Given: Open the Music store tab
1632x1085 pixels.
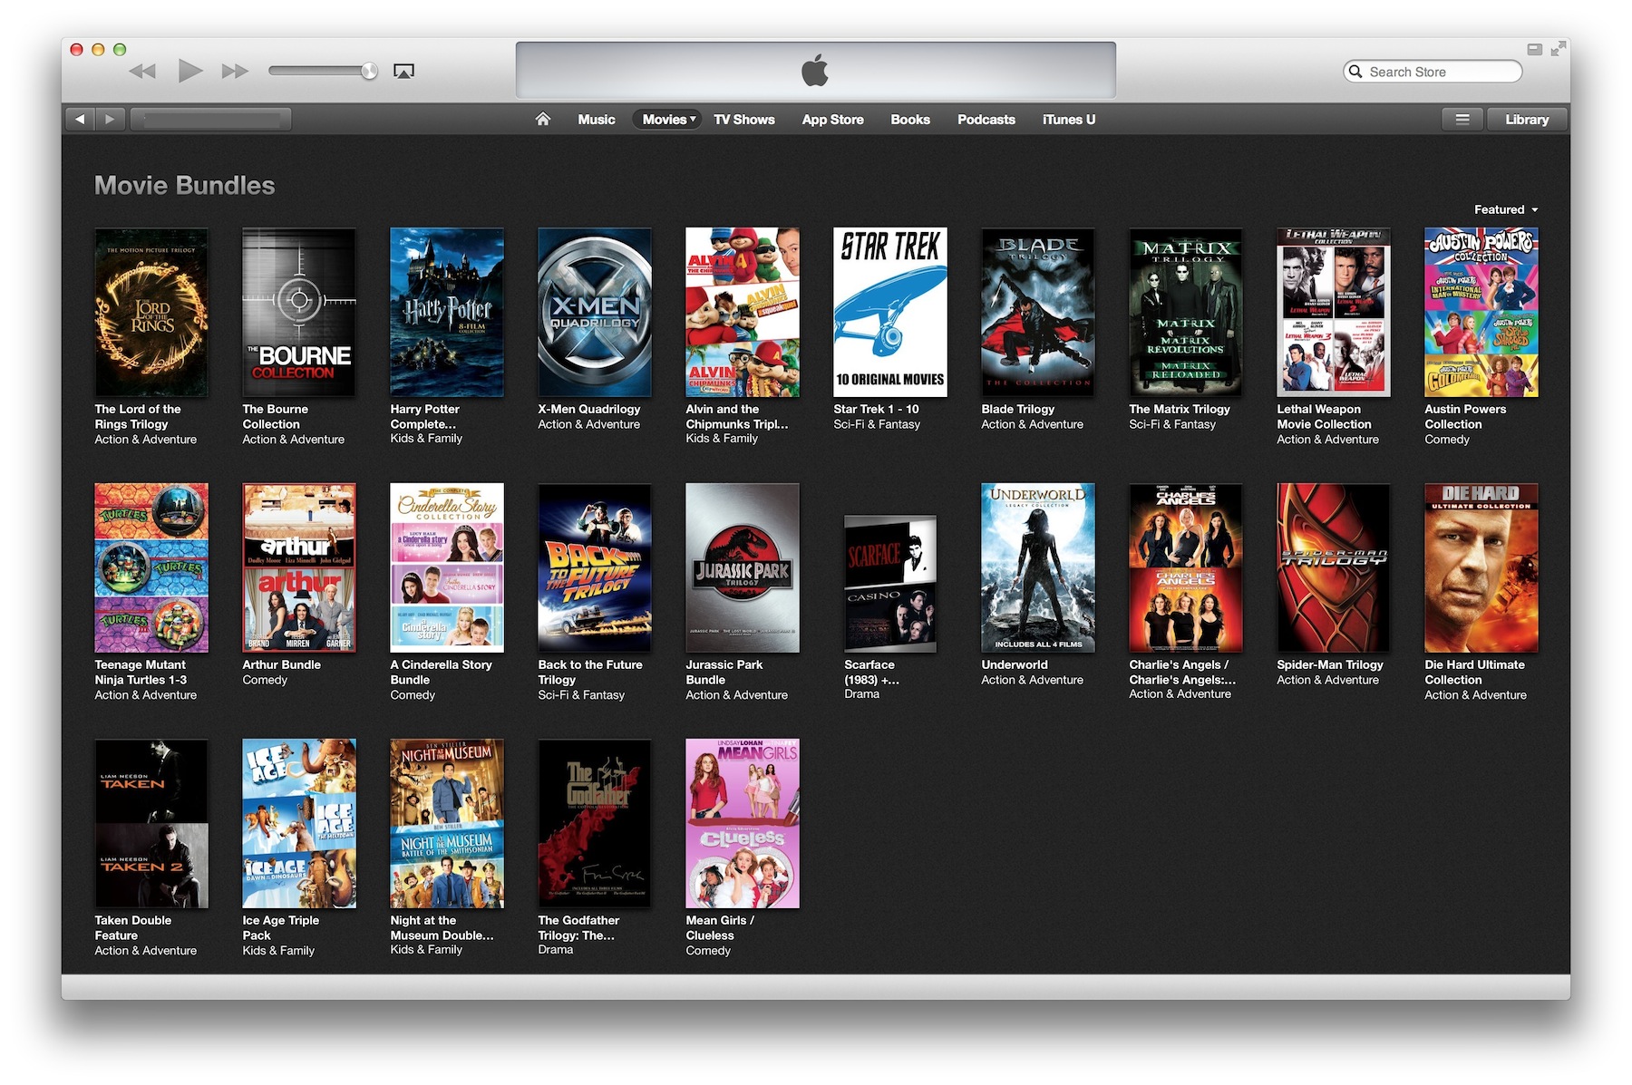Looking at the screenshot, I should (597, 119).
